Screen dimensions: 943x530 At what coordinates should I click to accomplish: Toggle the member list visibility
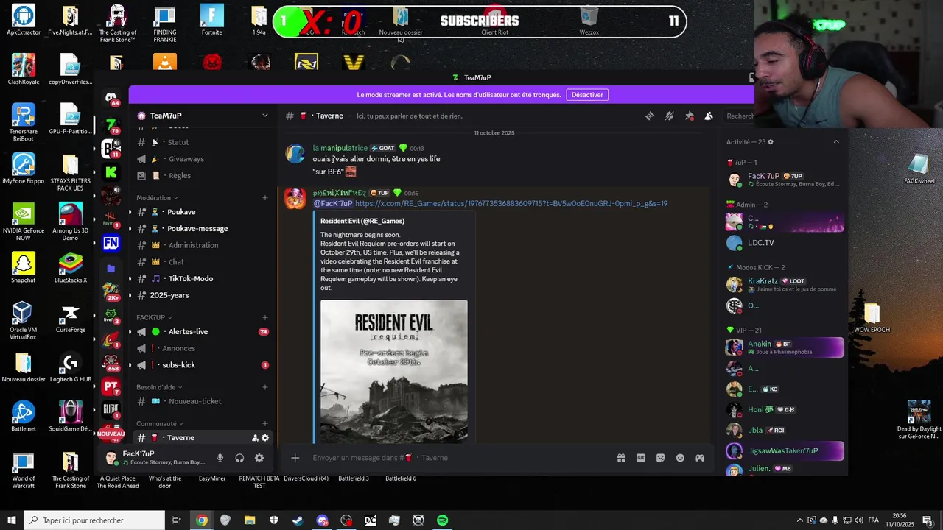(708, 116)
